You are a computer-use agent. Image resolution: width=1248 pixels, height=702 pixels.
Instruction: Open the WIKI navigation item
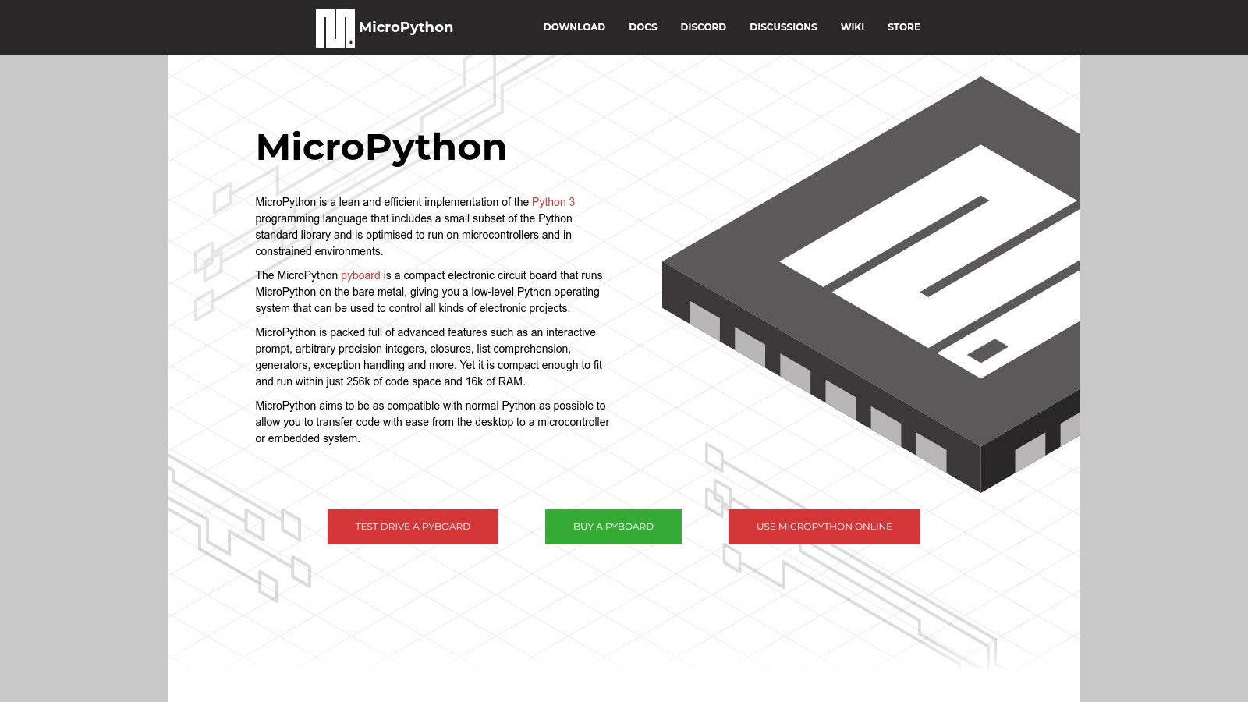point(852,27)
